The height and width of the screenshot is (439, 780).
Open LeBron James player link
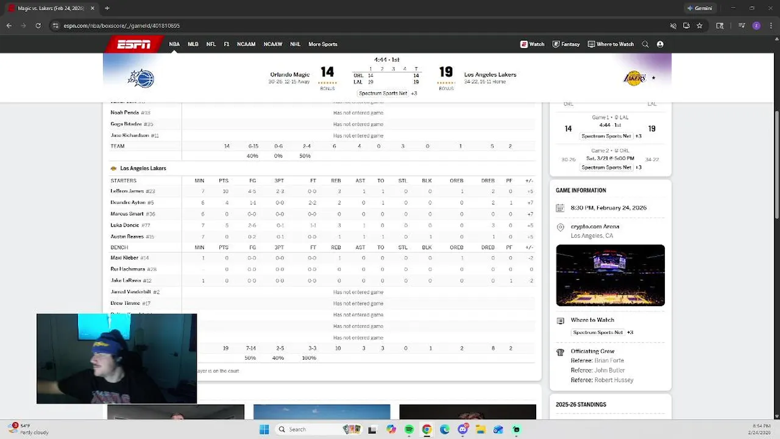[127, 191]
